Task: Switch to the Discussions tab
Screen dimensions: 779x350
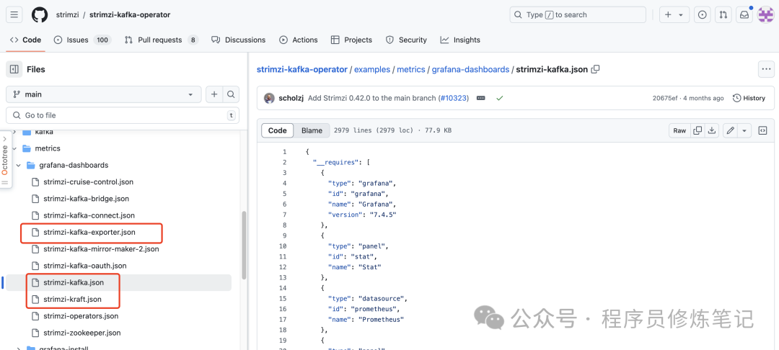Action: [x=239, y=40]
